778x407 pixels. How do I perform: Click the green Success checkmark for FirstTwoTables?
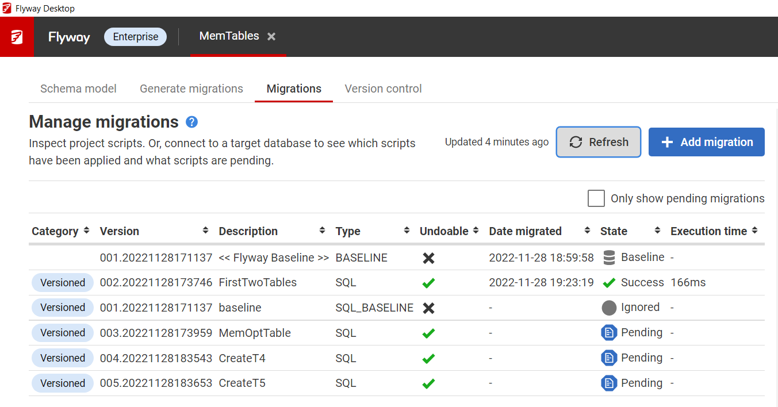click(608, 282)
